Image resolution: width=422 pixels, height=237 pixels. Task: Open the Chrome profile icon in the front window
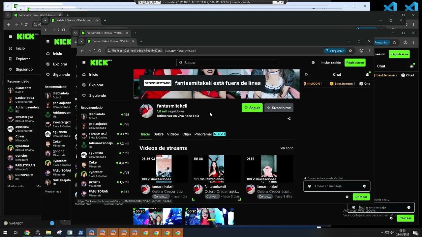point(361,51)
